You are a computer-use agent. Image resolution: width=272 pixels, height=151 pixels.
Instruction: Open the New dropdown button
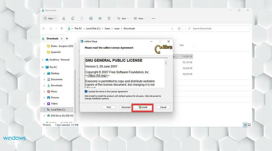50,18
